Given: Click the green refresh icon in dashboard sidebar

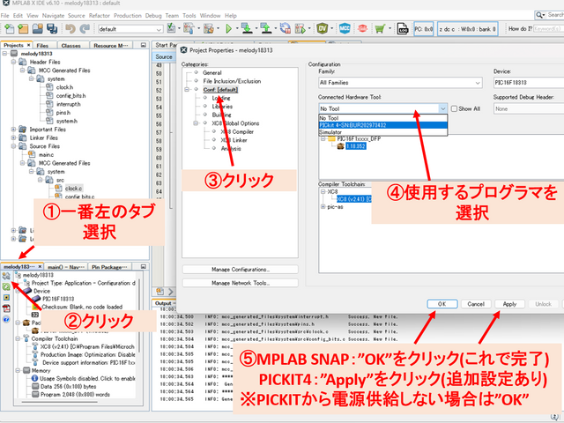Looking at the screenshot, I should click(x=6, y=287).
